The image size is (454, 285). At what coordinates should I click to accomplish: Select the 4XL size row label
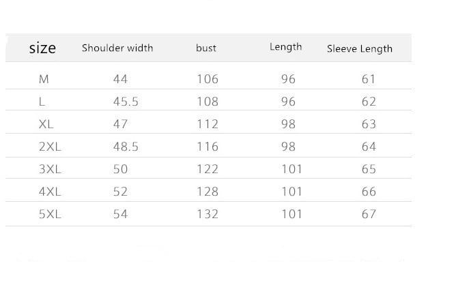pos(50,192)
